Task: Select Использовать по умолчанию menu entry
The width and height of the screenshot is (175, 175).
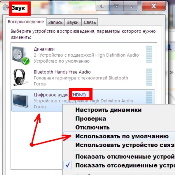Action: pos(119,136)
